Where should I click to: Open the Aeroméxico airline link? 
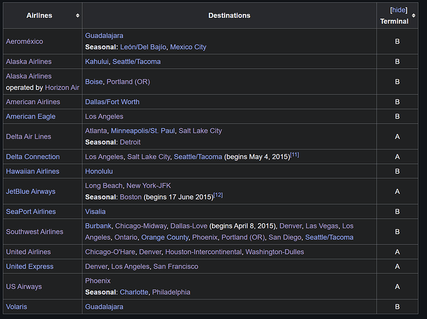[x=24, y=41]
